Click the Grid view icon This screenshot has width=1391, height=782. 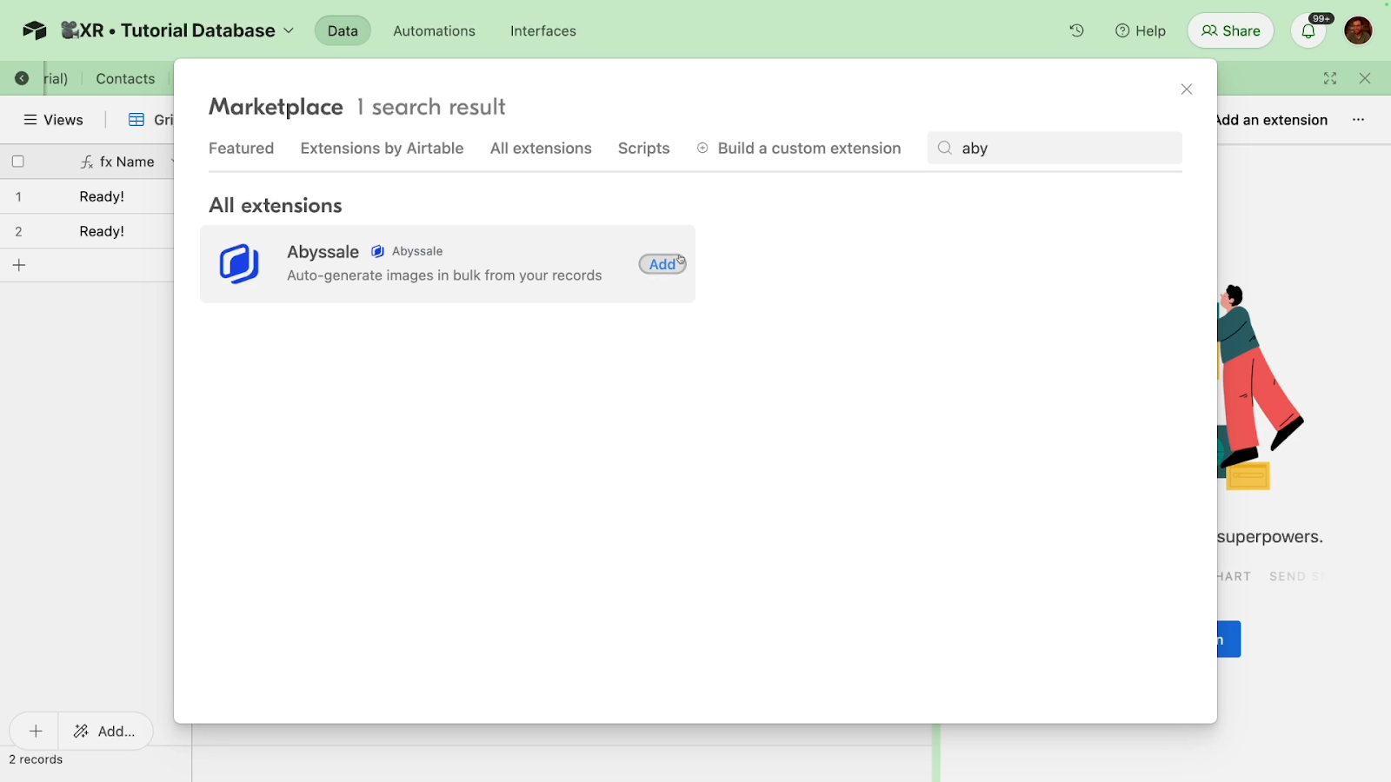pyautogui.click(x=136, y=120)
